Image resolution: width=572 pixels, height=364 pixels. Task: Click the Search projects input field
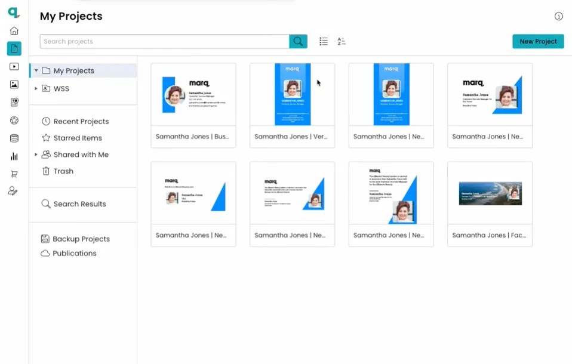(x=164, y=41)
